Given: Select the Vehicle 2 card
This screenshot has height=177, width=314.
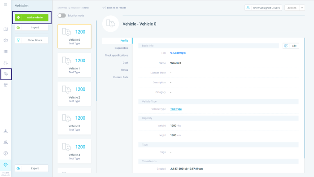Looking at the screenshot, I should pyautogui.click(x=74, y=94).
